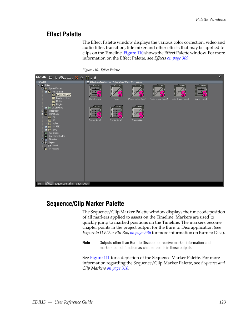The width and height of the screenshot is (251, 323).
Task: Expand the top-level VideoFilters node
Action: coord(42,111)
